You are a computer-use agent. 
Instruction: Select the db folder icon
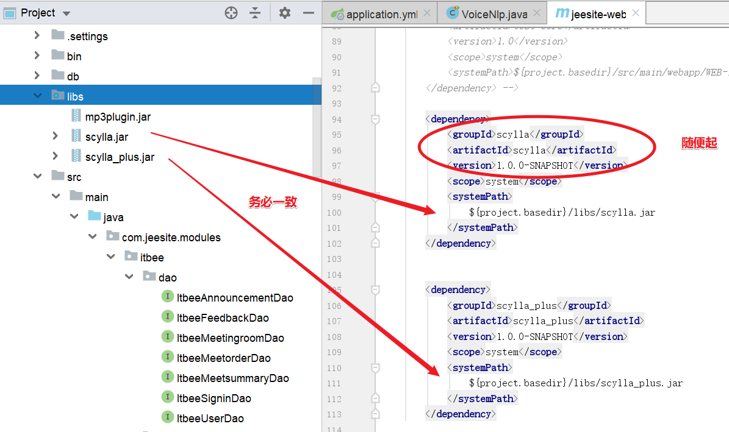(58, 74)
